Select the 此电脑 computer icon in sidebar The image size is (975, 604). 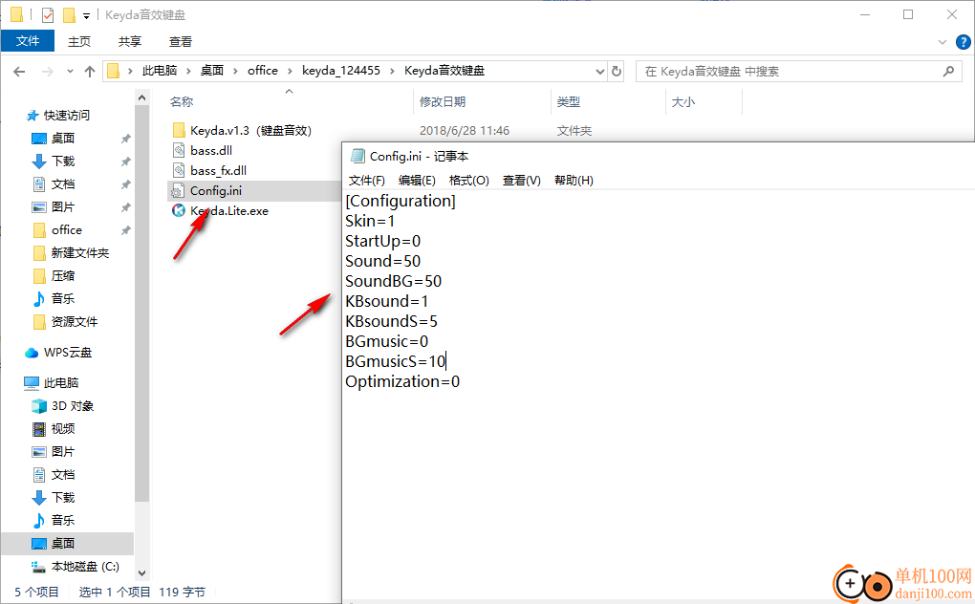[32, 383]
